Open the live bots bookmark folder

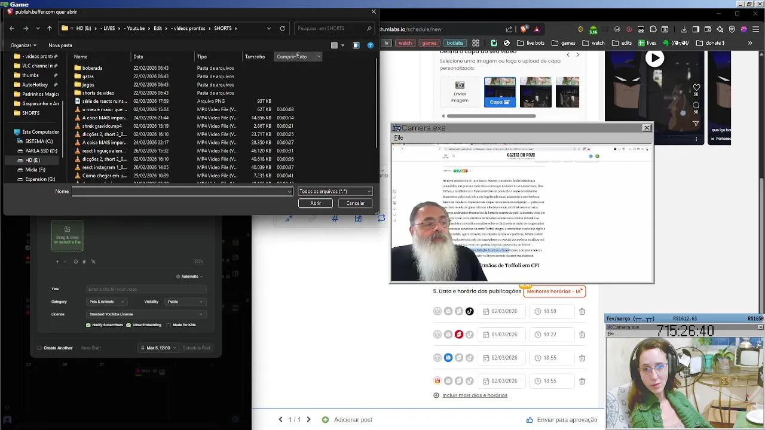[x=531, y=43]
